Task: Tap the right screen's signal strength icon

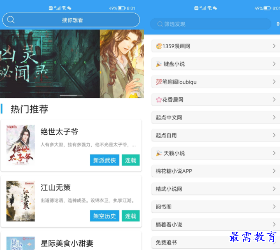Action: coord(203,8)
